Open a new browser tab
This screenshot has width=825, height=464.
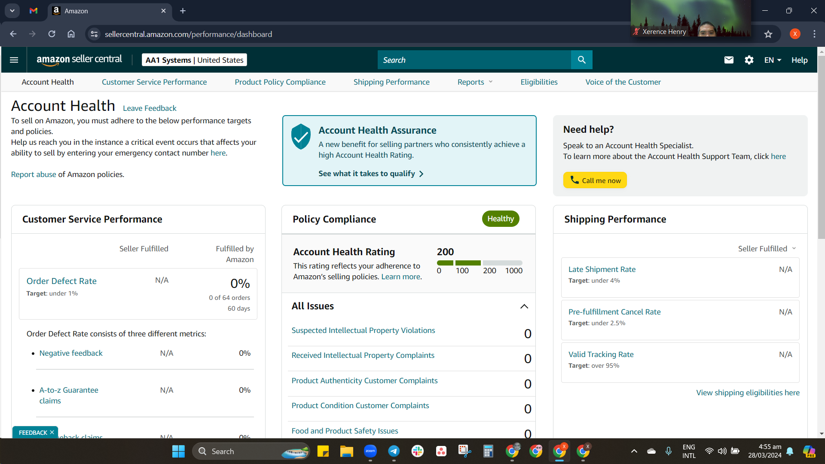[183, 11]
